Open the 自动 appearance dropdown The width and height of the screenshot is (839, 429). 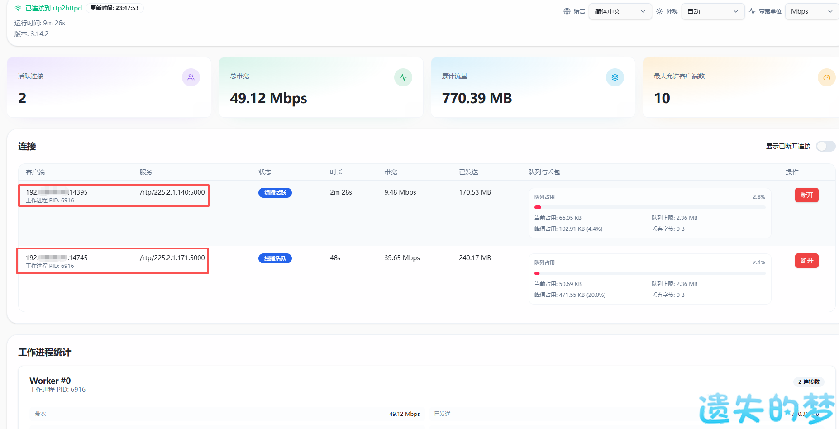pos(713,11)
